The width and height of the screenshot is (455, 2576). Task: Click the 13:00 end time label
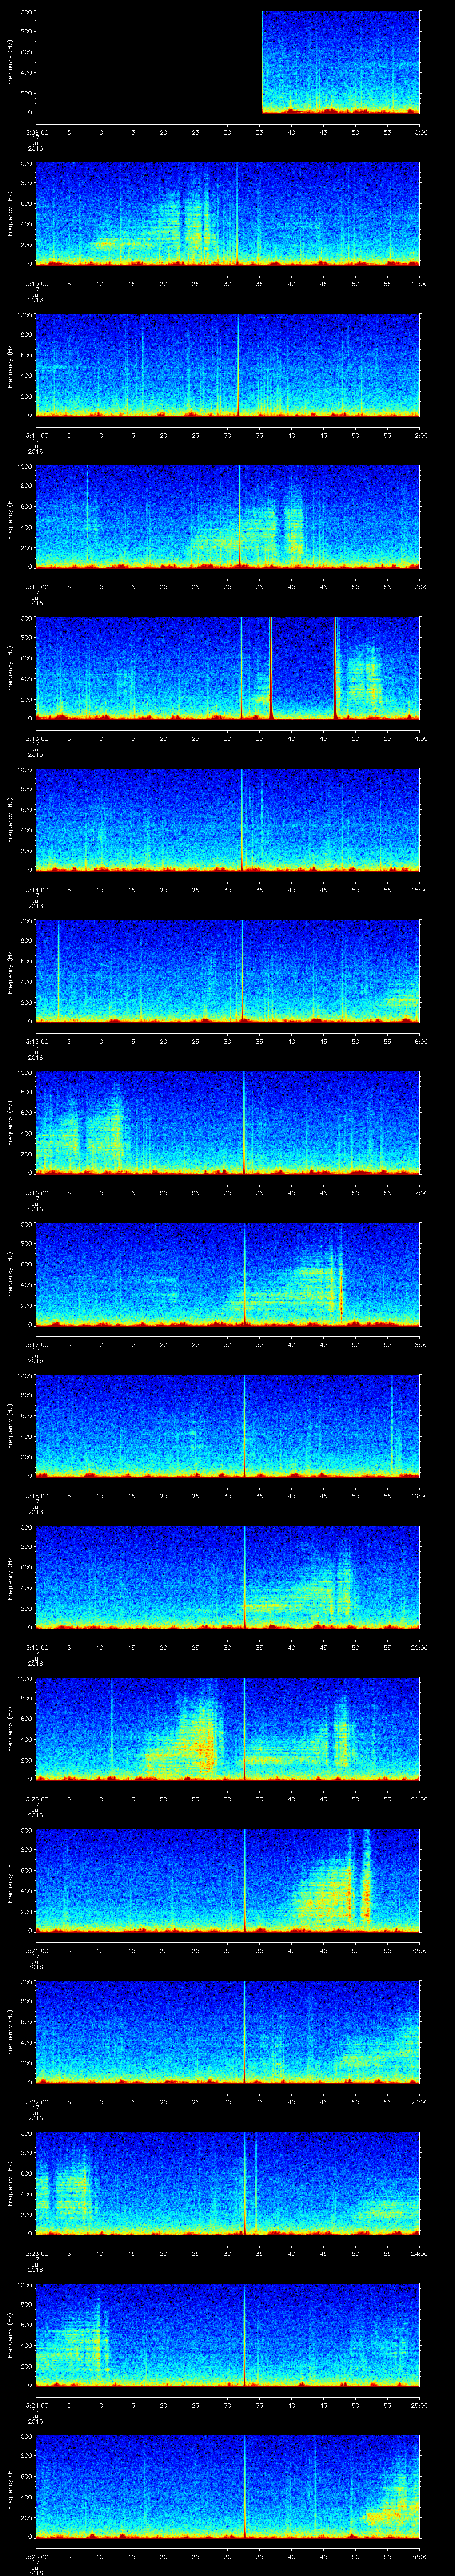(419, 587)
